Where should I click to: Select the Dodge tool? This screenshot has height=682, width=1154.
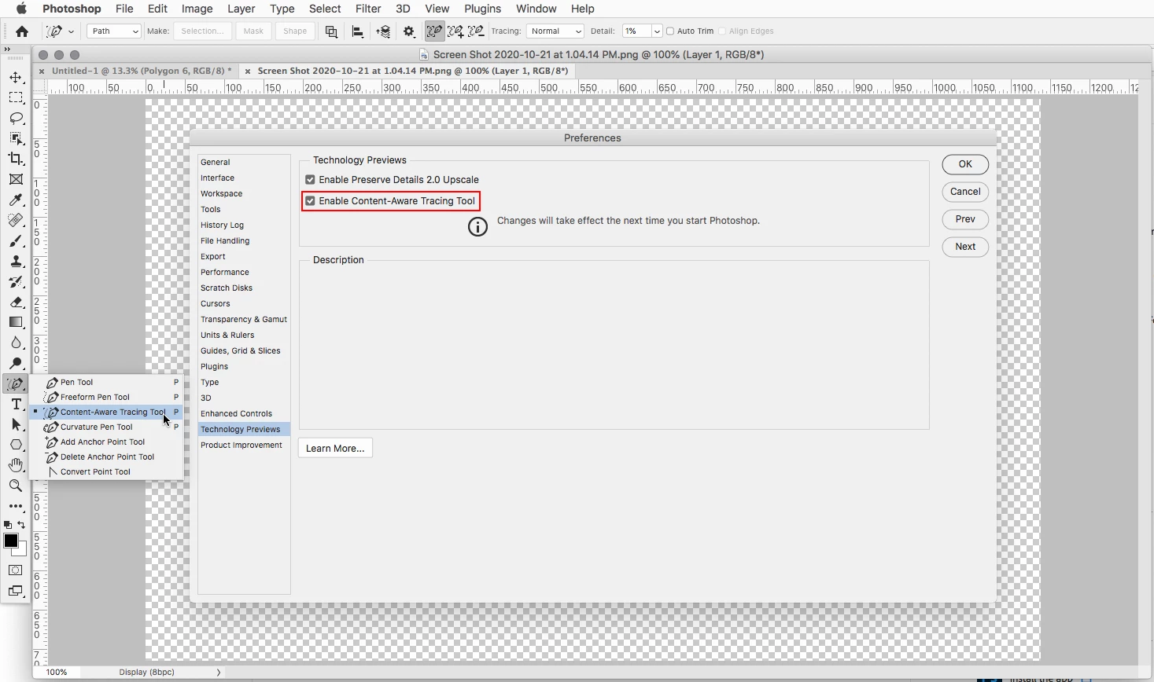[x=16, y=364]
